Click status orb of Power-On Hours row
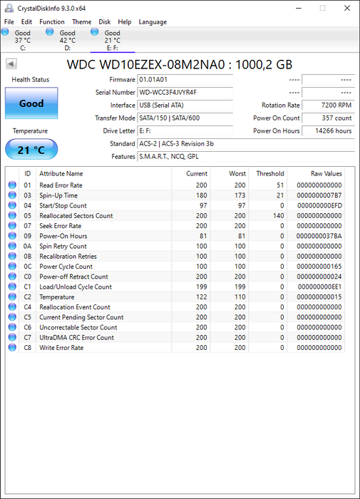360x499 pixels. pos(12,236)
